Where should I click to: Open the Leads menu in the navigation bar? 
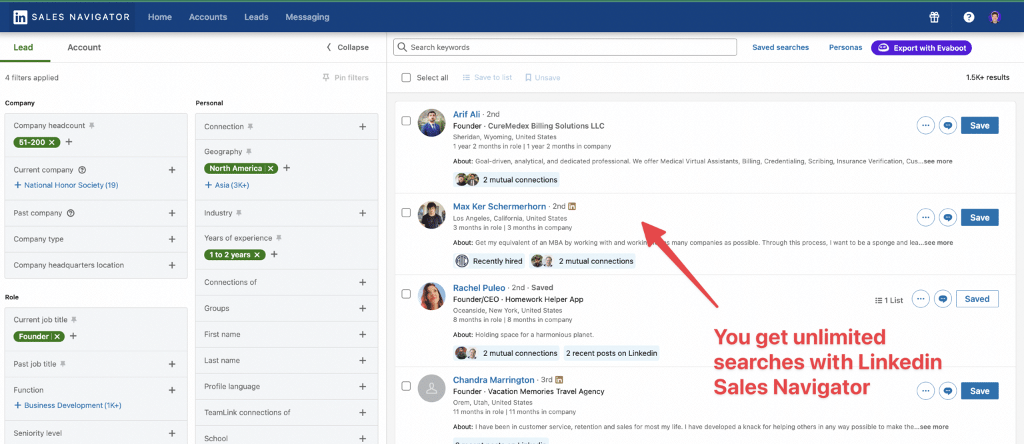tap(256, 17)
